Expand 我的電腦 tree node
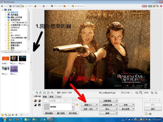 click(x=6, y=15)
